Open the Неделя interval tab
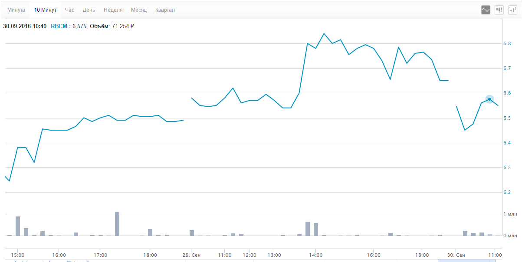522x262 pixels. pos(113,10)
